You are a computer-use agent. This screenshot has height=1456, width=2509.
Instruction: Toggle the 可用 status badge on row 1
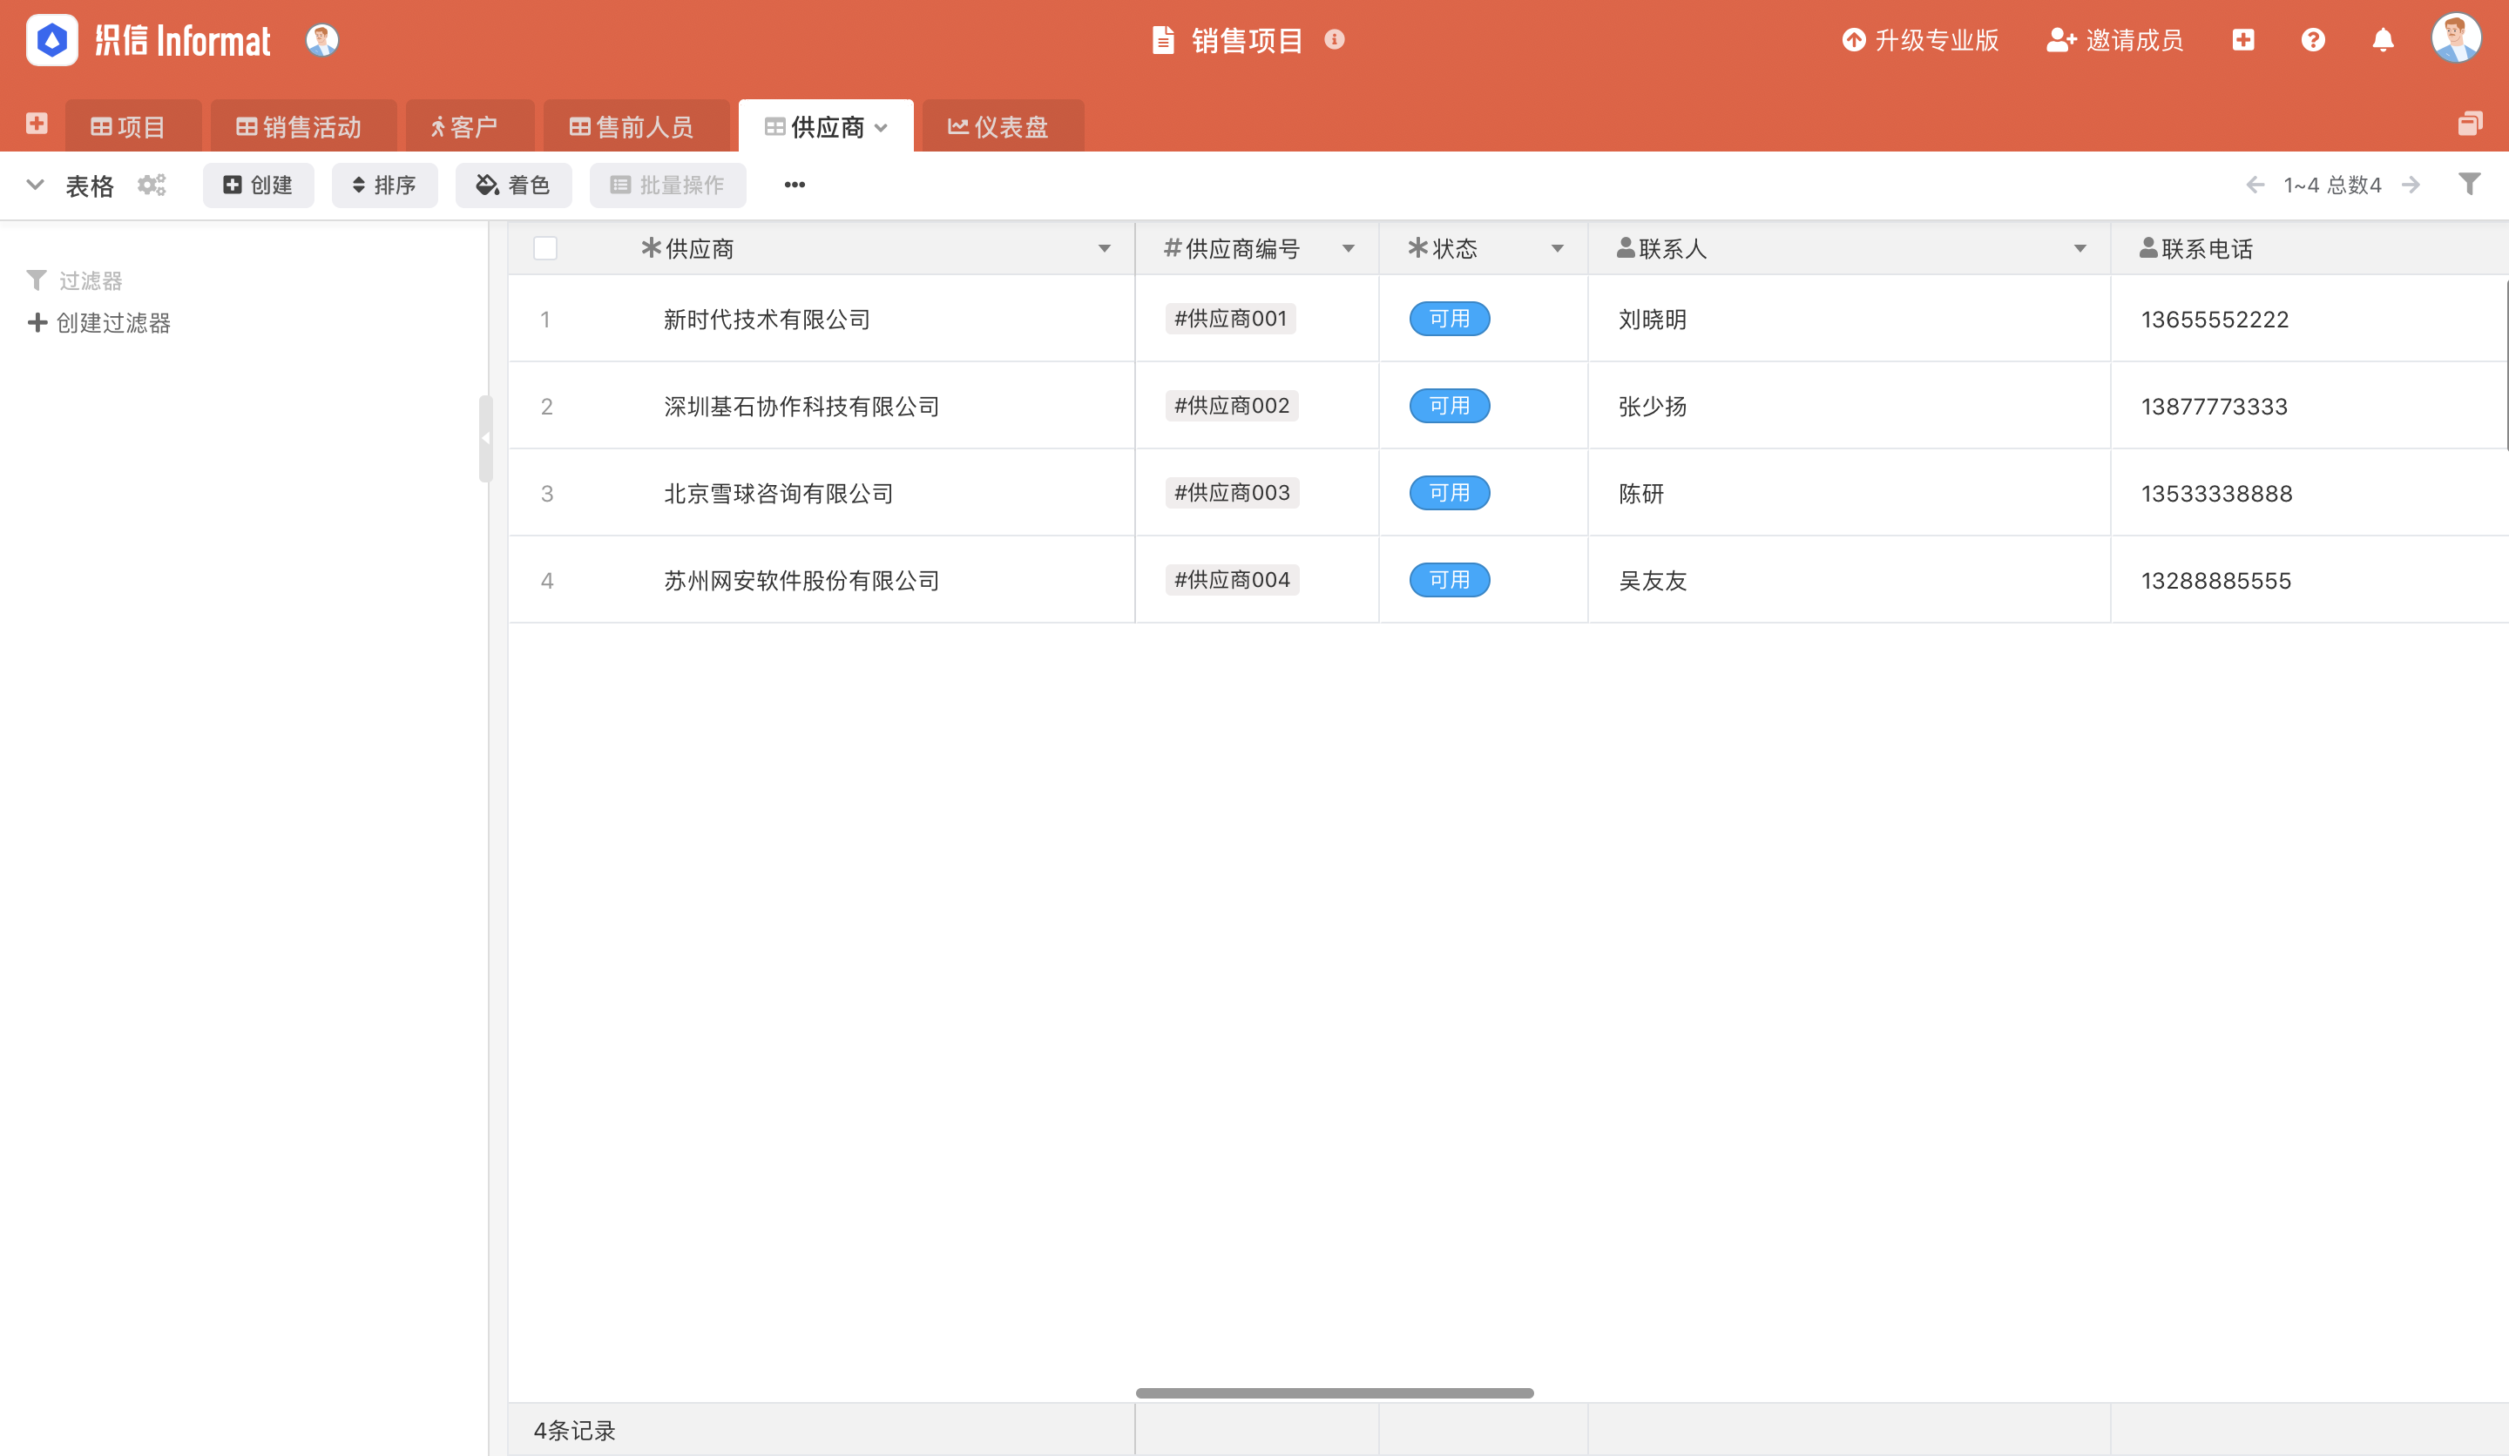point(1450,319)
